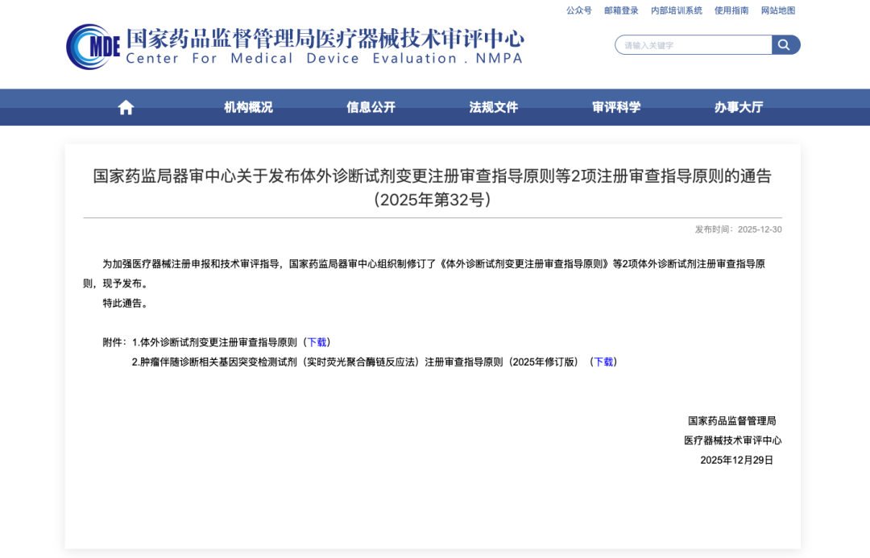Viewport: 870px width, 558px height.
Task: Click inside the keyword search input field
Action: click(x=693, y=44)
